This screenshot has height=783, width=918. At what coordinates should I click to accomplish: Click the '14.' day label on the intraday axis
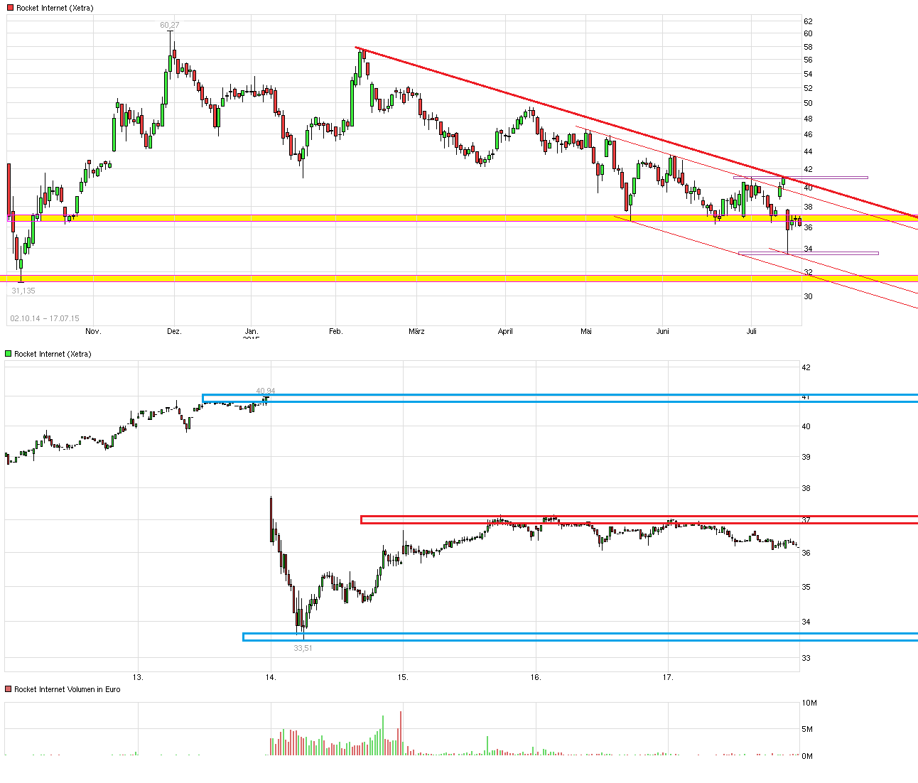271,677
